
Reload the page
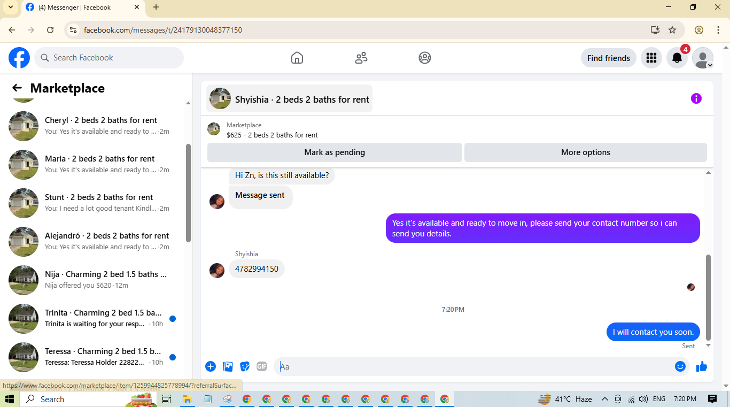50,30
